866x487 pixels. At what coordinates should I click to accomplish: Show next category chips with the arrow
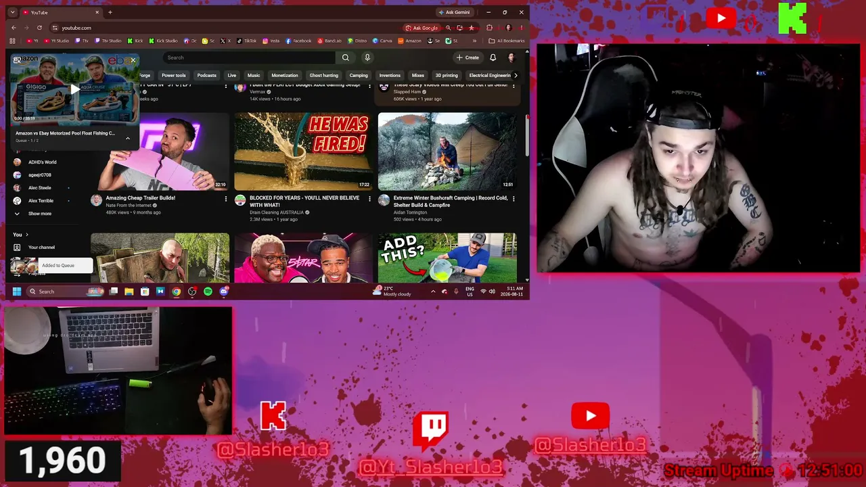[516, 75]
